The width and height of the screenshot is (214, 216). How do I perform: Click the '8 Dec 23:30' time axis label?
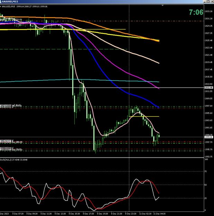(x=131, y=214)
